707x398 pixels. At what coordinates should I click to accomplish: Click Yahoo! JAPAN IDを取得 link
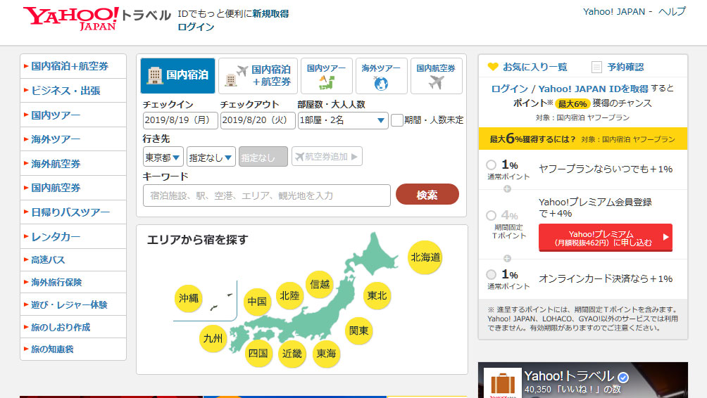(x=594, y=89)
